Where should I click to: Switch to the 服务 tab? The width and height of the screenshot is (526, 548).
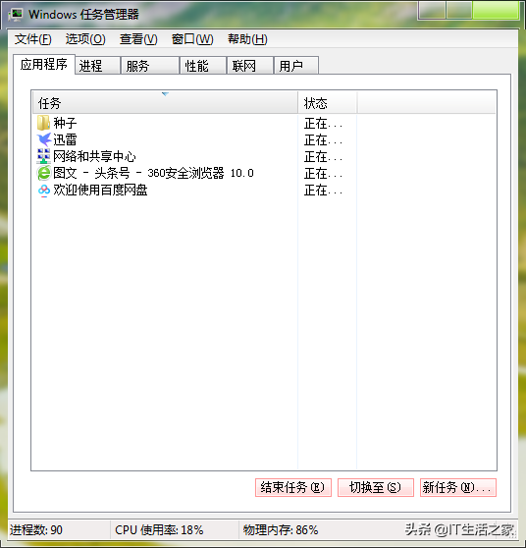[x=150, y=66]
